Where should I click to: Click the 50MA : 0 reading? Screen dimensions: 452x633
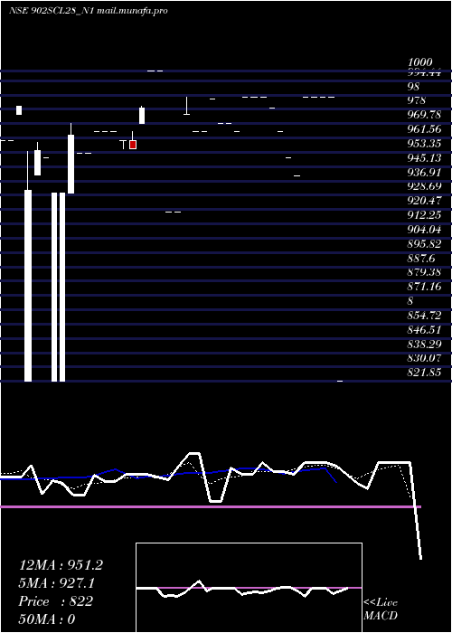point(47,619)
